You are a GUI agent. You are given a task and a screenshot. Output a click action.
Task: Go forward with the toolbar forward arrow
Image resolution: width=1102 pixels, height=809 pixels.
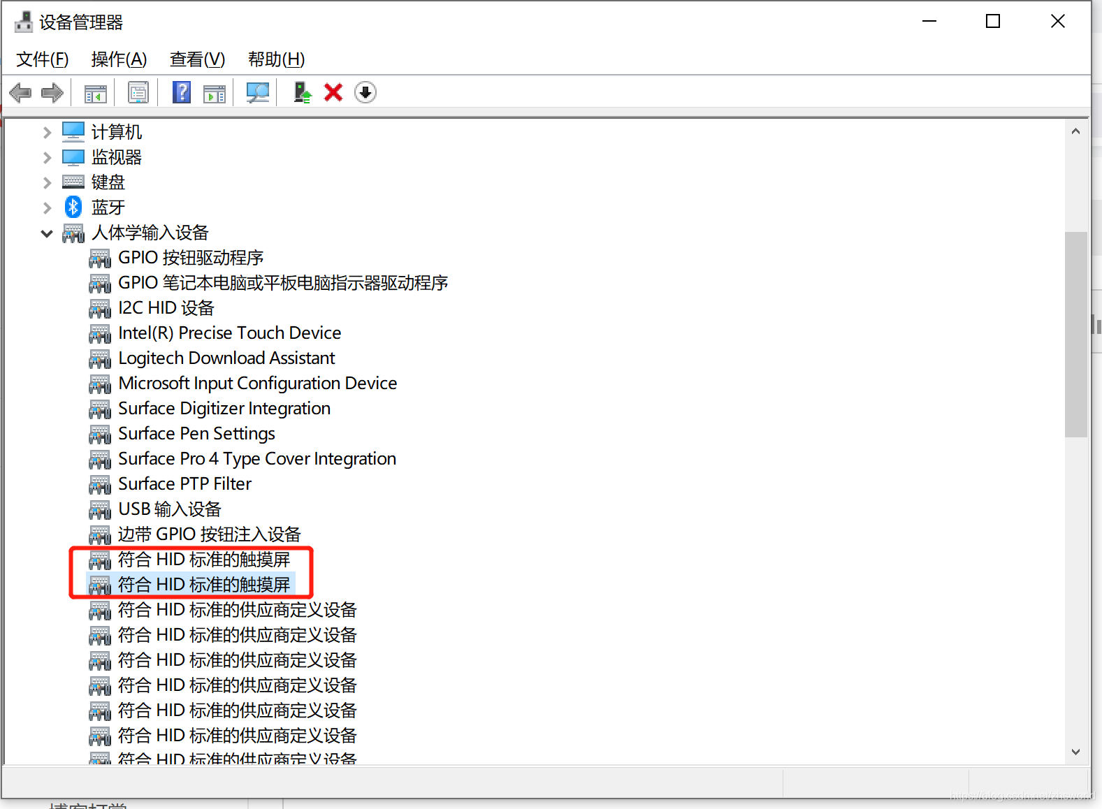52,92
